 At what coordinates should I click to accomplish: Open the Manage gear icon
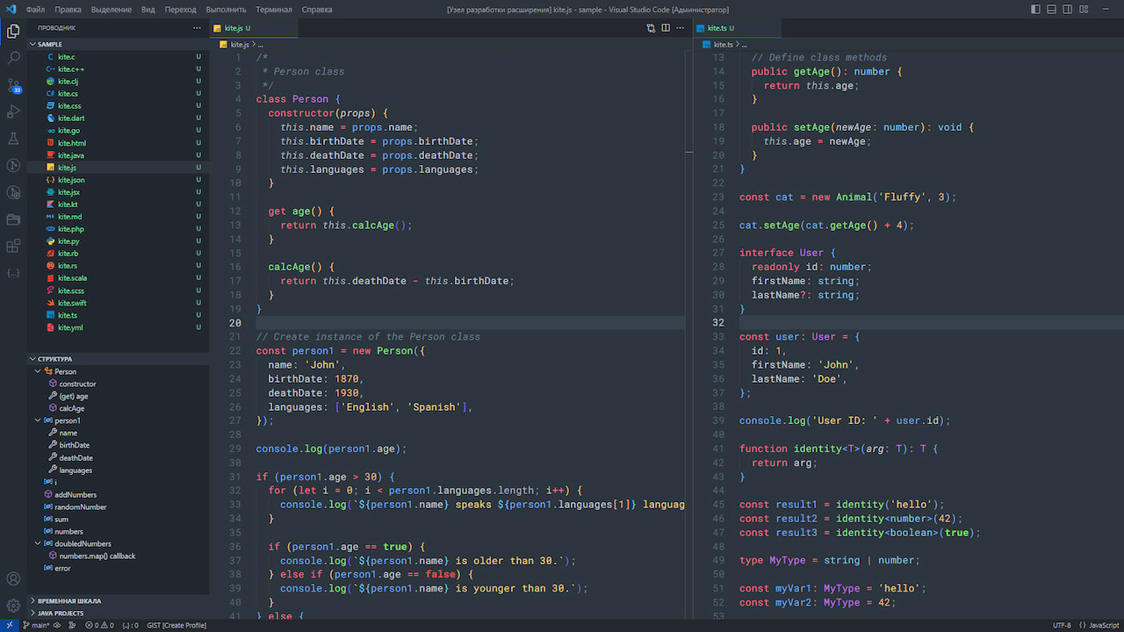click(13, 606)
